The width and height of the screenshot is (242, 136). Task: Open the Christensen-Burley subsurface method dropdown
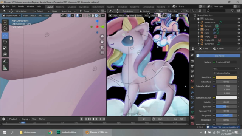[225, 73]
